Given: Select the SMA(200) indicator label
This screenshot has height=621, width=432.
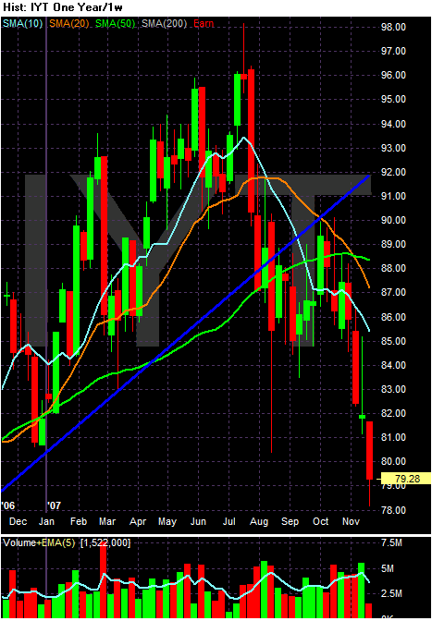Looking at the screenshot, I should pos(164,24).
